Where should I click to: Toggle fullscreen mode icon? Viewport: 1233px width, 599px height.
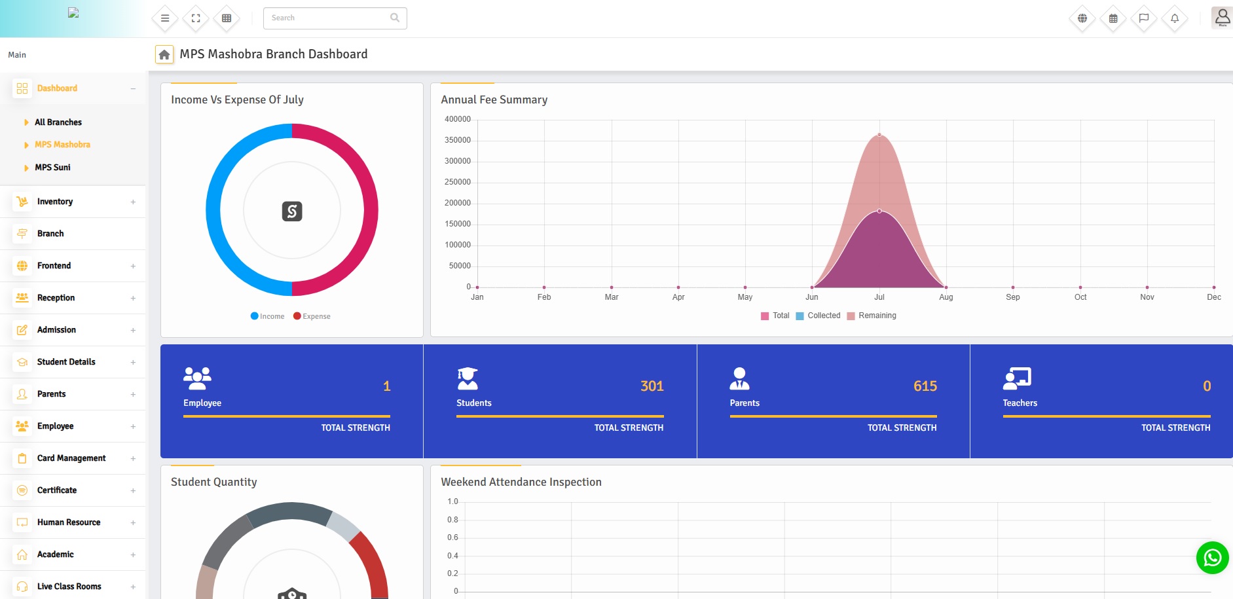tap(196, 18)
